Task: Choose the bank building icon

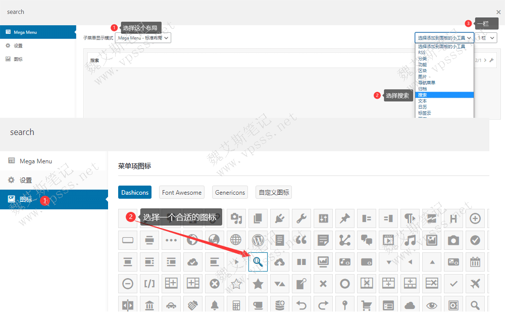Action: (149, 305)
